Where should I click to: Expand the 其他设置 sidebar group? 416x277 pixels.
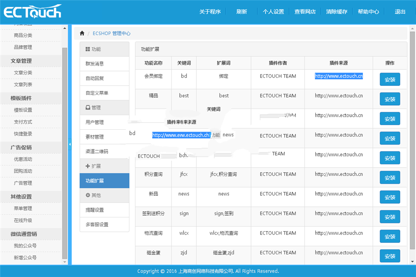(21, 197)
